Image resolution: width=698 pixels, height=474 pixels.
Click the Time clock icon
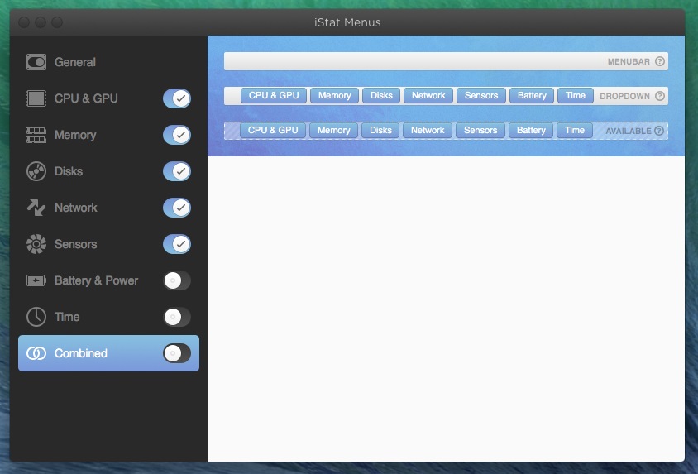pos(36,317)
